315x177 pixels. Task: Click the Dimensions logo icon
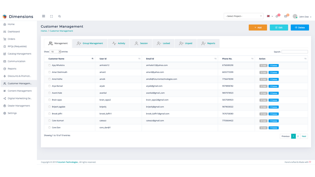point(5,17)
